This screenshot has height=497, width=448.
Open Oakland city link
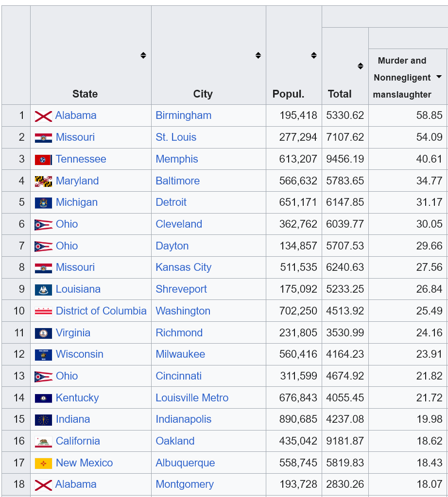(175, 441)
